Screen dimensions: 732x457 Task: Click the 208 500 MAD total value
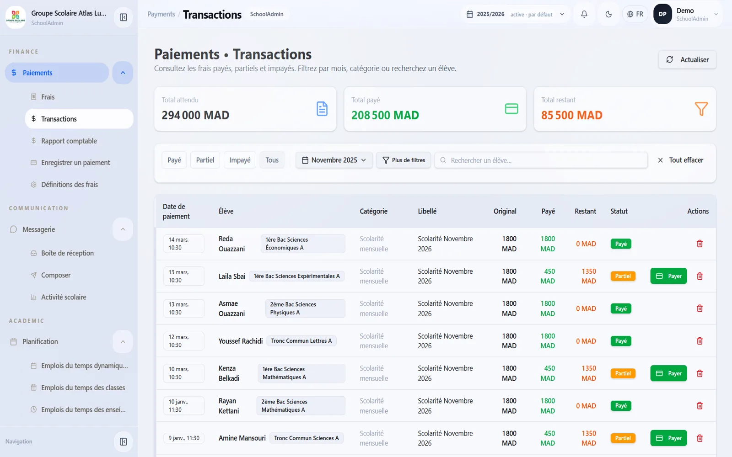point(385,115)
